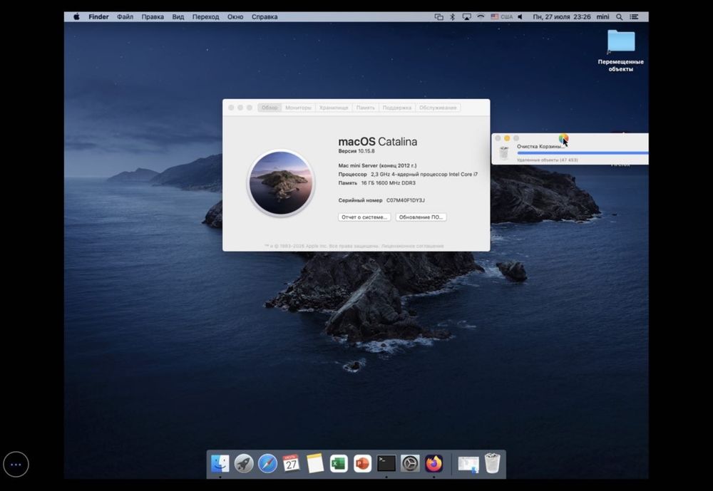Open the Trash in the Dock
Image resolution: width=713 pixels, height=491 pixels.
pyautogui.click(x=493, y=463)
